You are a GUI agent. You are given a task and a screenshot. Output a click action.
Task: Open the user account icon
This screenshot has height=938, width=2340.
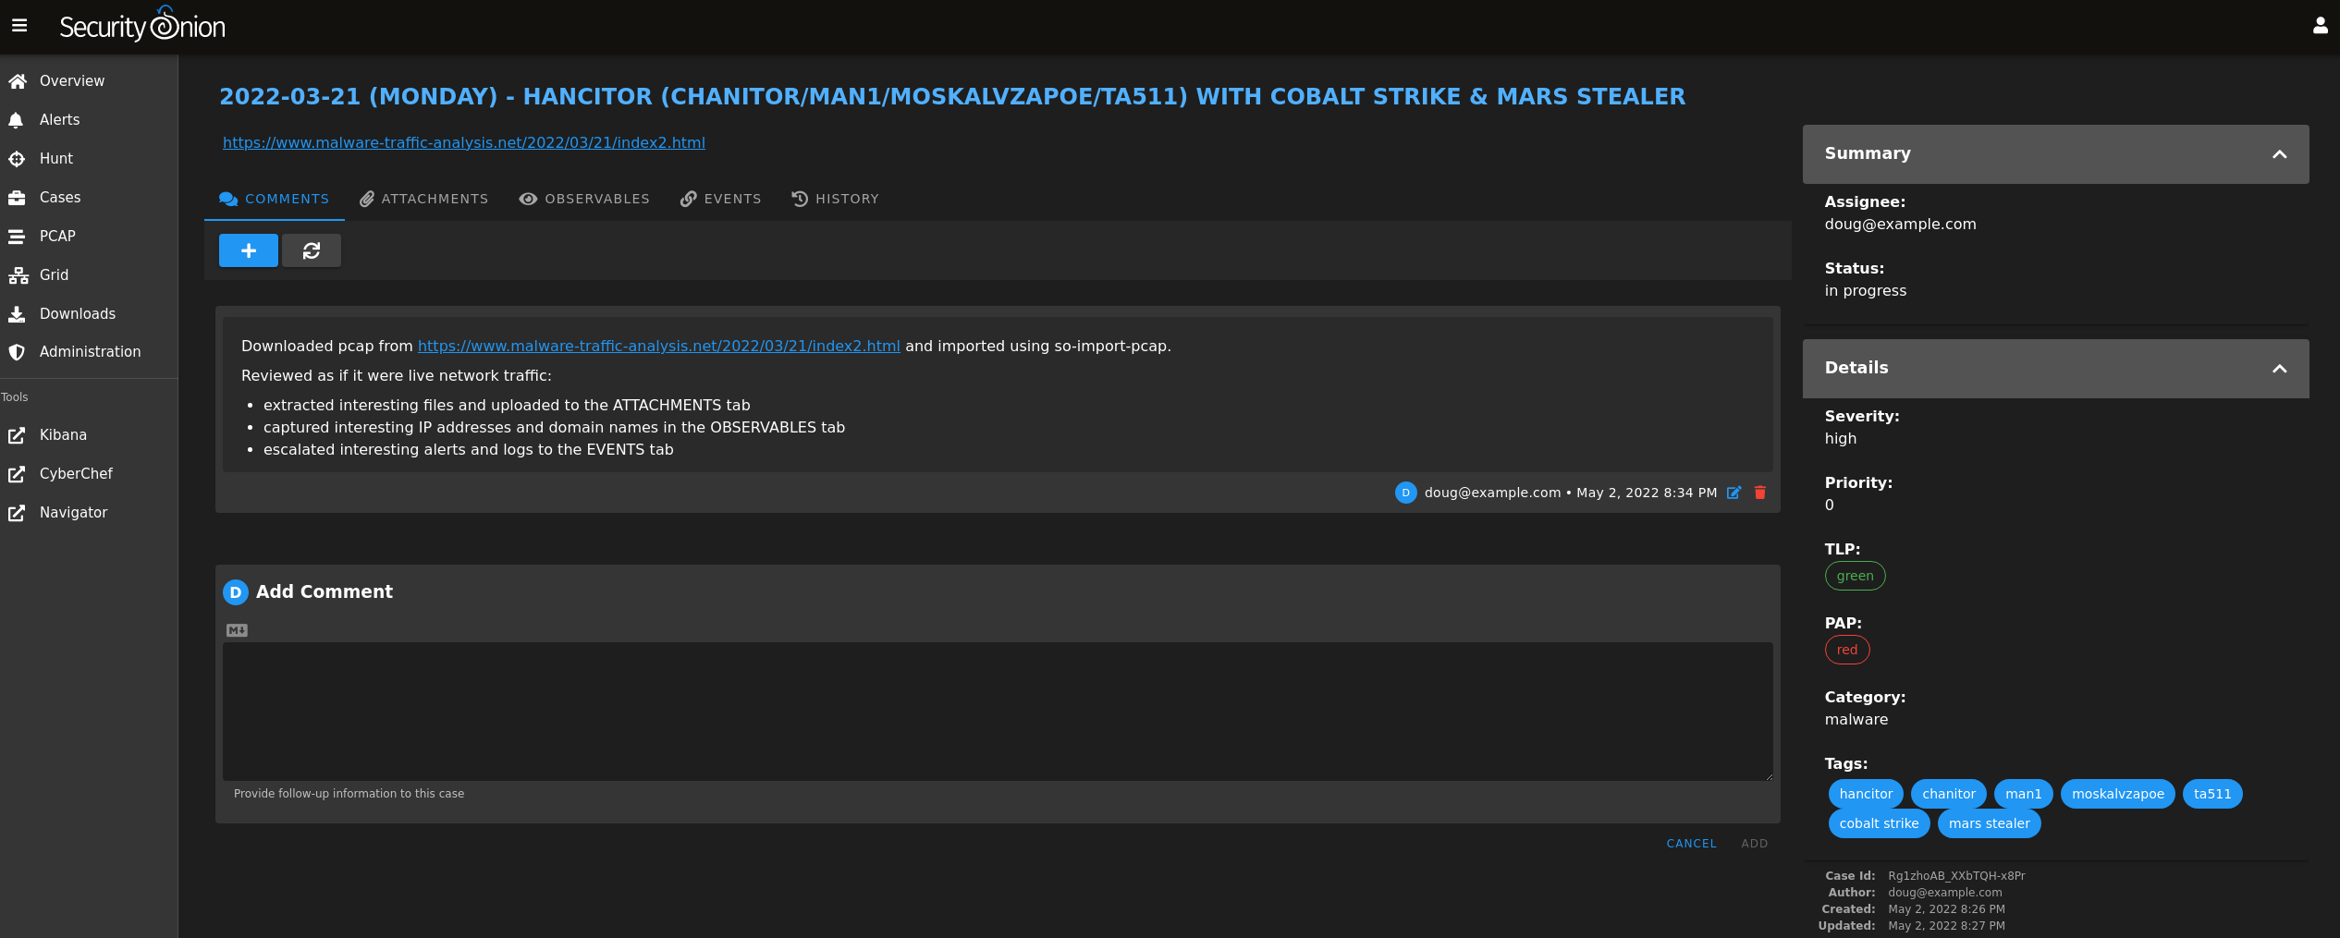2320,26
